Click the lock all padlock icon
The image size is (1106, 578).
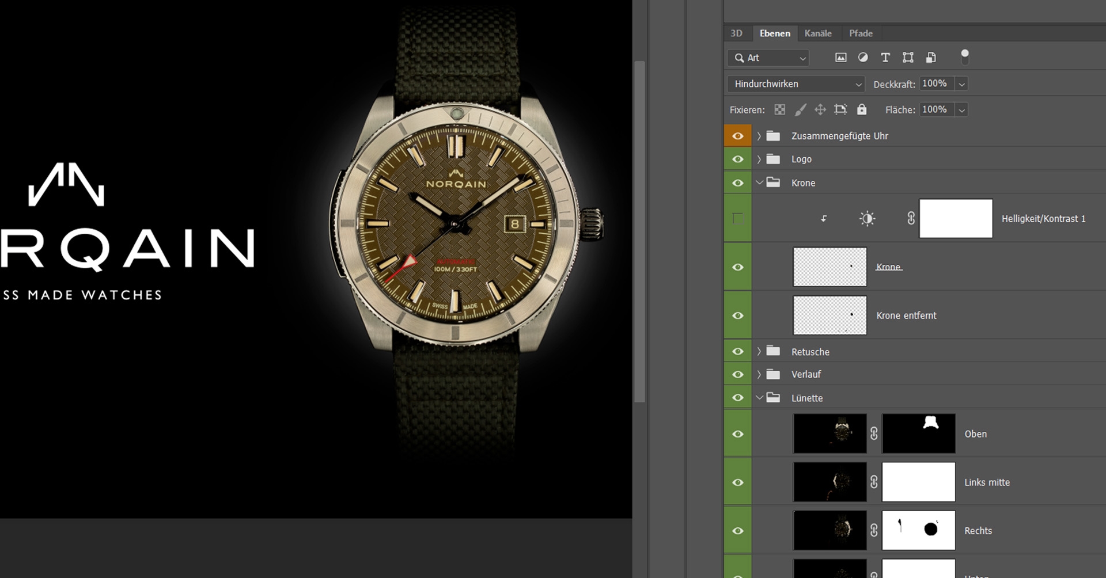click(x=862, y=110)
